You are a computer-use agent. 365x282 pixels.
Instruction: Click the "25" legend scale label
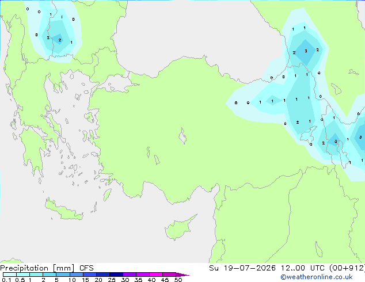(112, 280)
